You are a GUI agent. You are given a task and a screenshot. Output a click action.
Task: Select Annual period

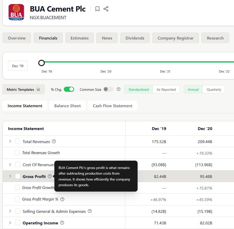[193, 89]
